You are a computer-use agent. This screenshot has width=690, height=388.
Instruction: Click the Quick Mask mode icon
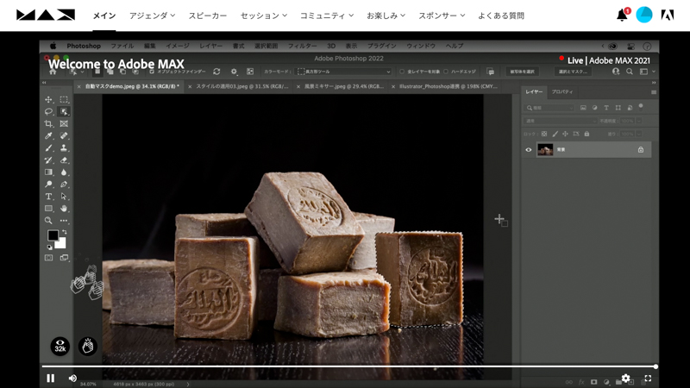tap(48, 258)
